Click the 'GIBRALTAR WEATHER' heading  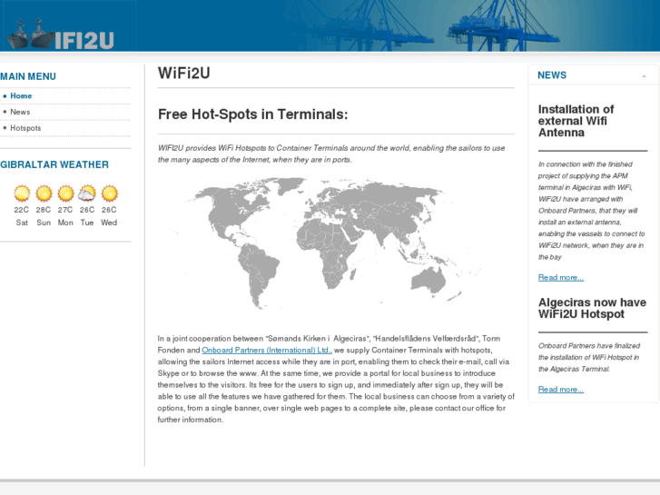(54, 164)
